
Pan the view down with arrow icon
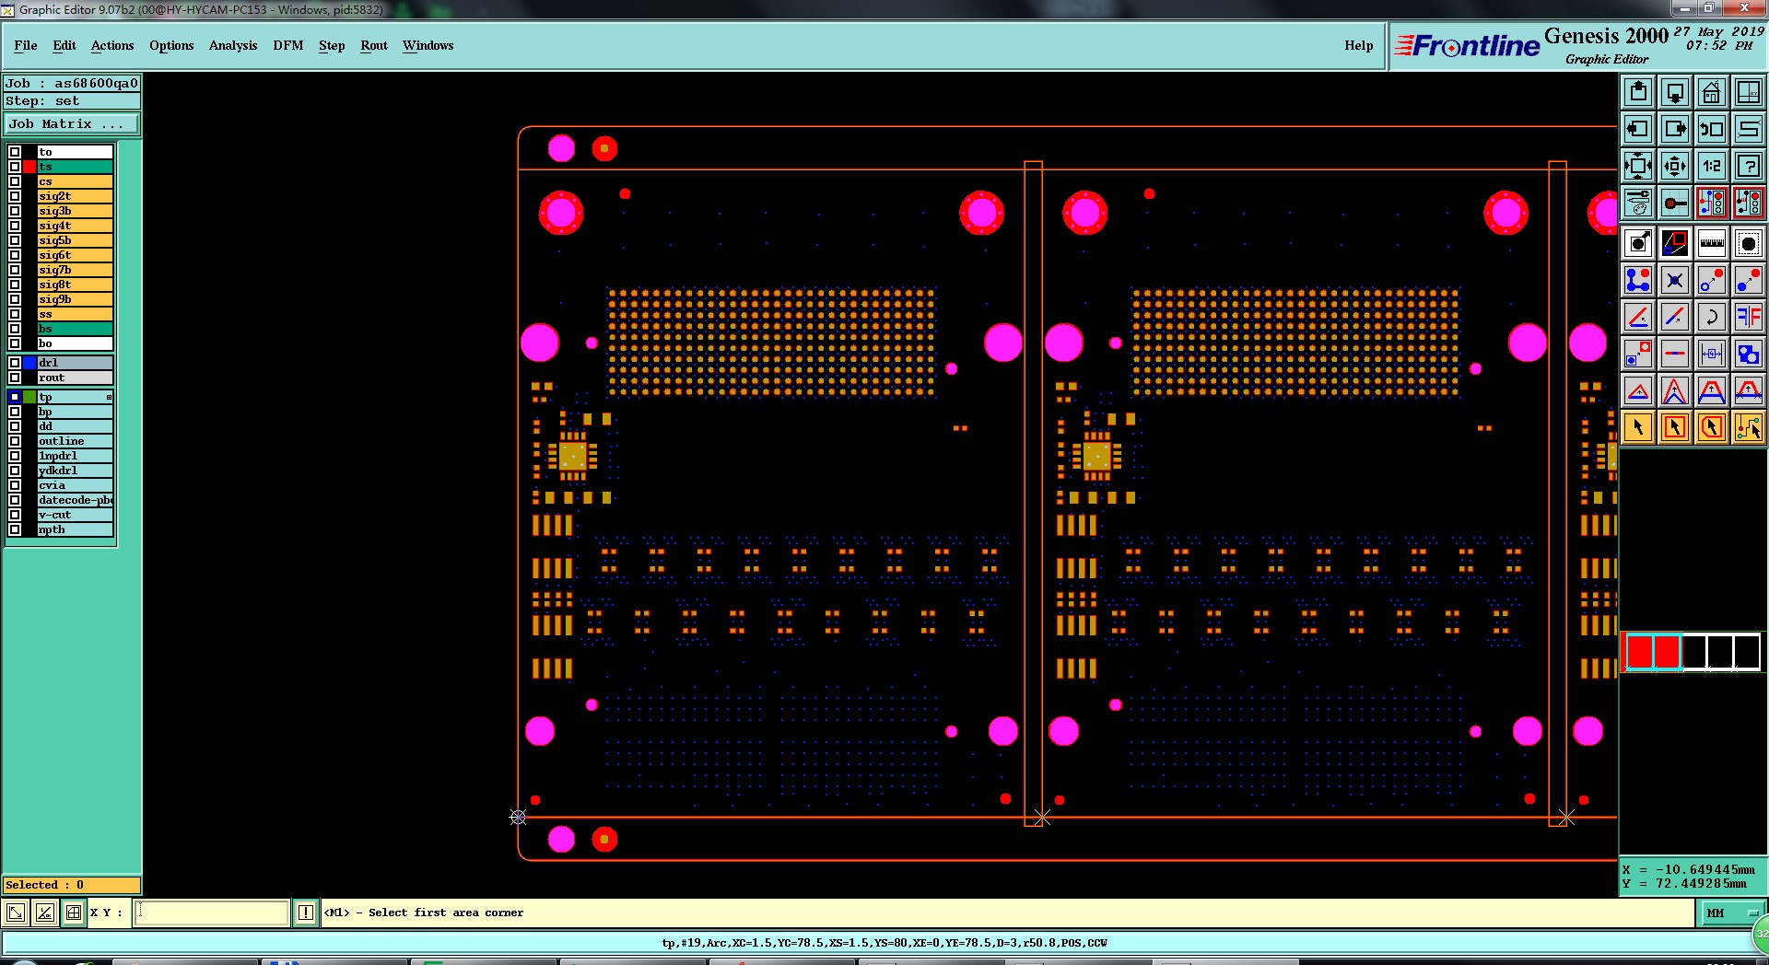click(1675, 92)
